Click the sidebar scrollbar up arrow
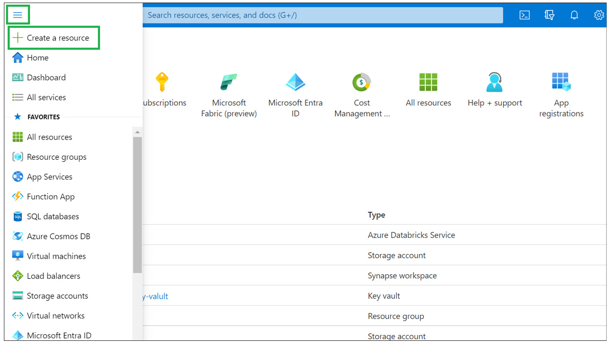The width and height of the screenshot is (611, 343). pyautogui.click(x=137, y=132)
